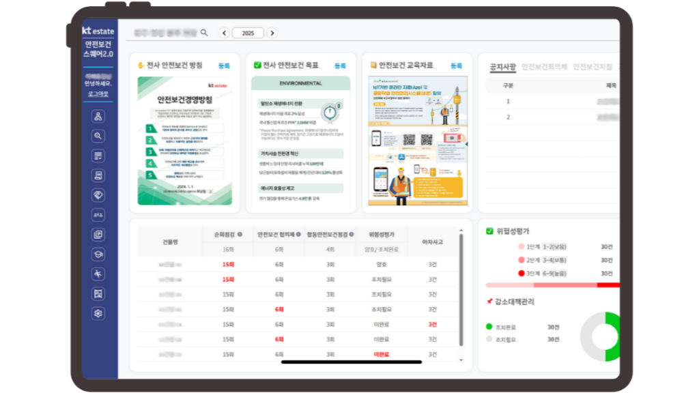Click the green 조치완료 legend dot
This screenshot has height=393, width=699.
pyautogui.click(x=489, y=327)
